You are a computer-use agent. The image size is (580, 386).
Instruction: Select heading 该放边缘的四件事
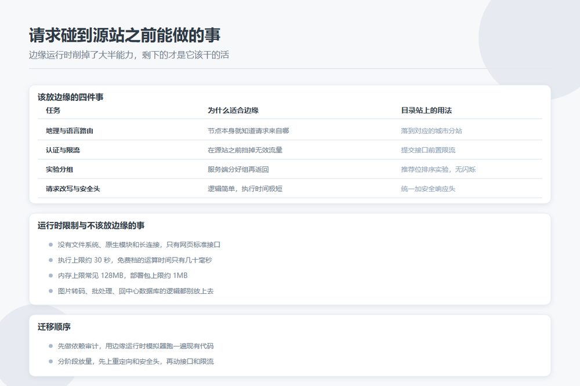pos(70,97)
